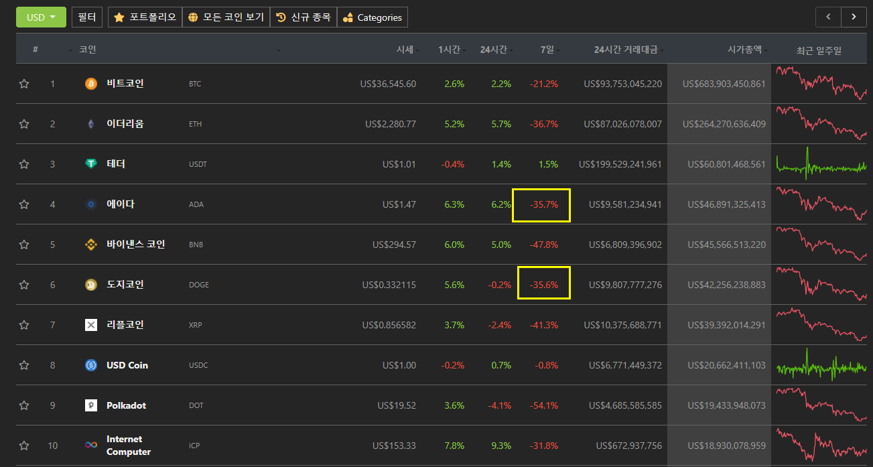
Task: Open the 리플코인 link
Action: pos(125,325)
